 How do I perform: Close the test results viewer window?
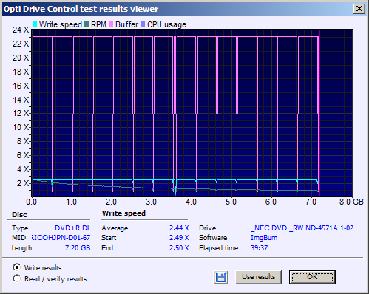coord(359,9)
